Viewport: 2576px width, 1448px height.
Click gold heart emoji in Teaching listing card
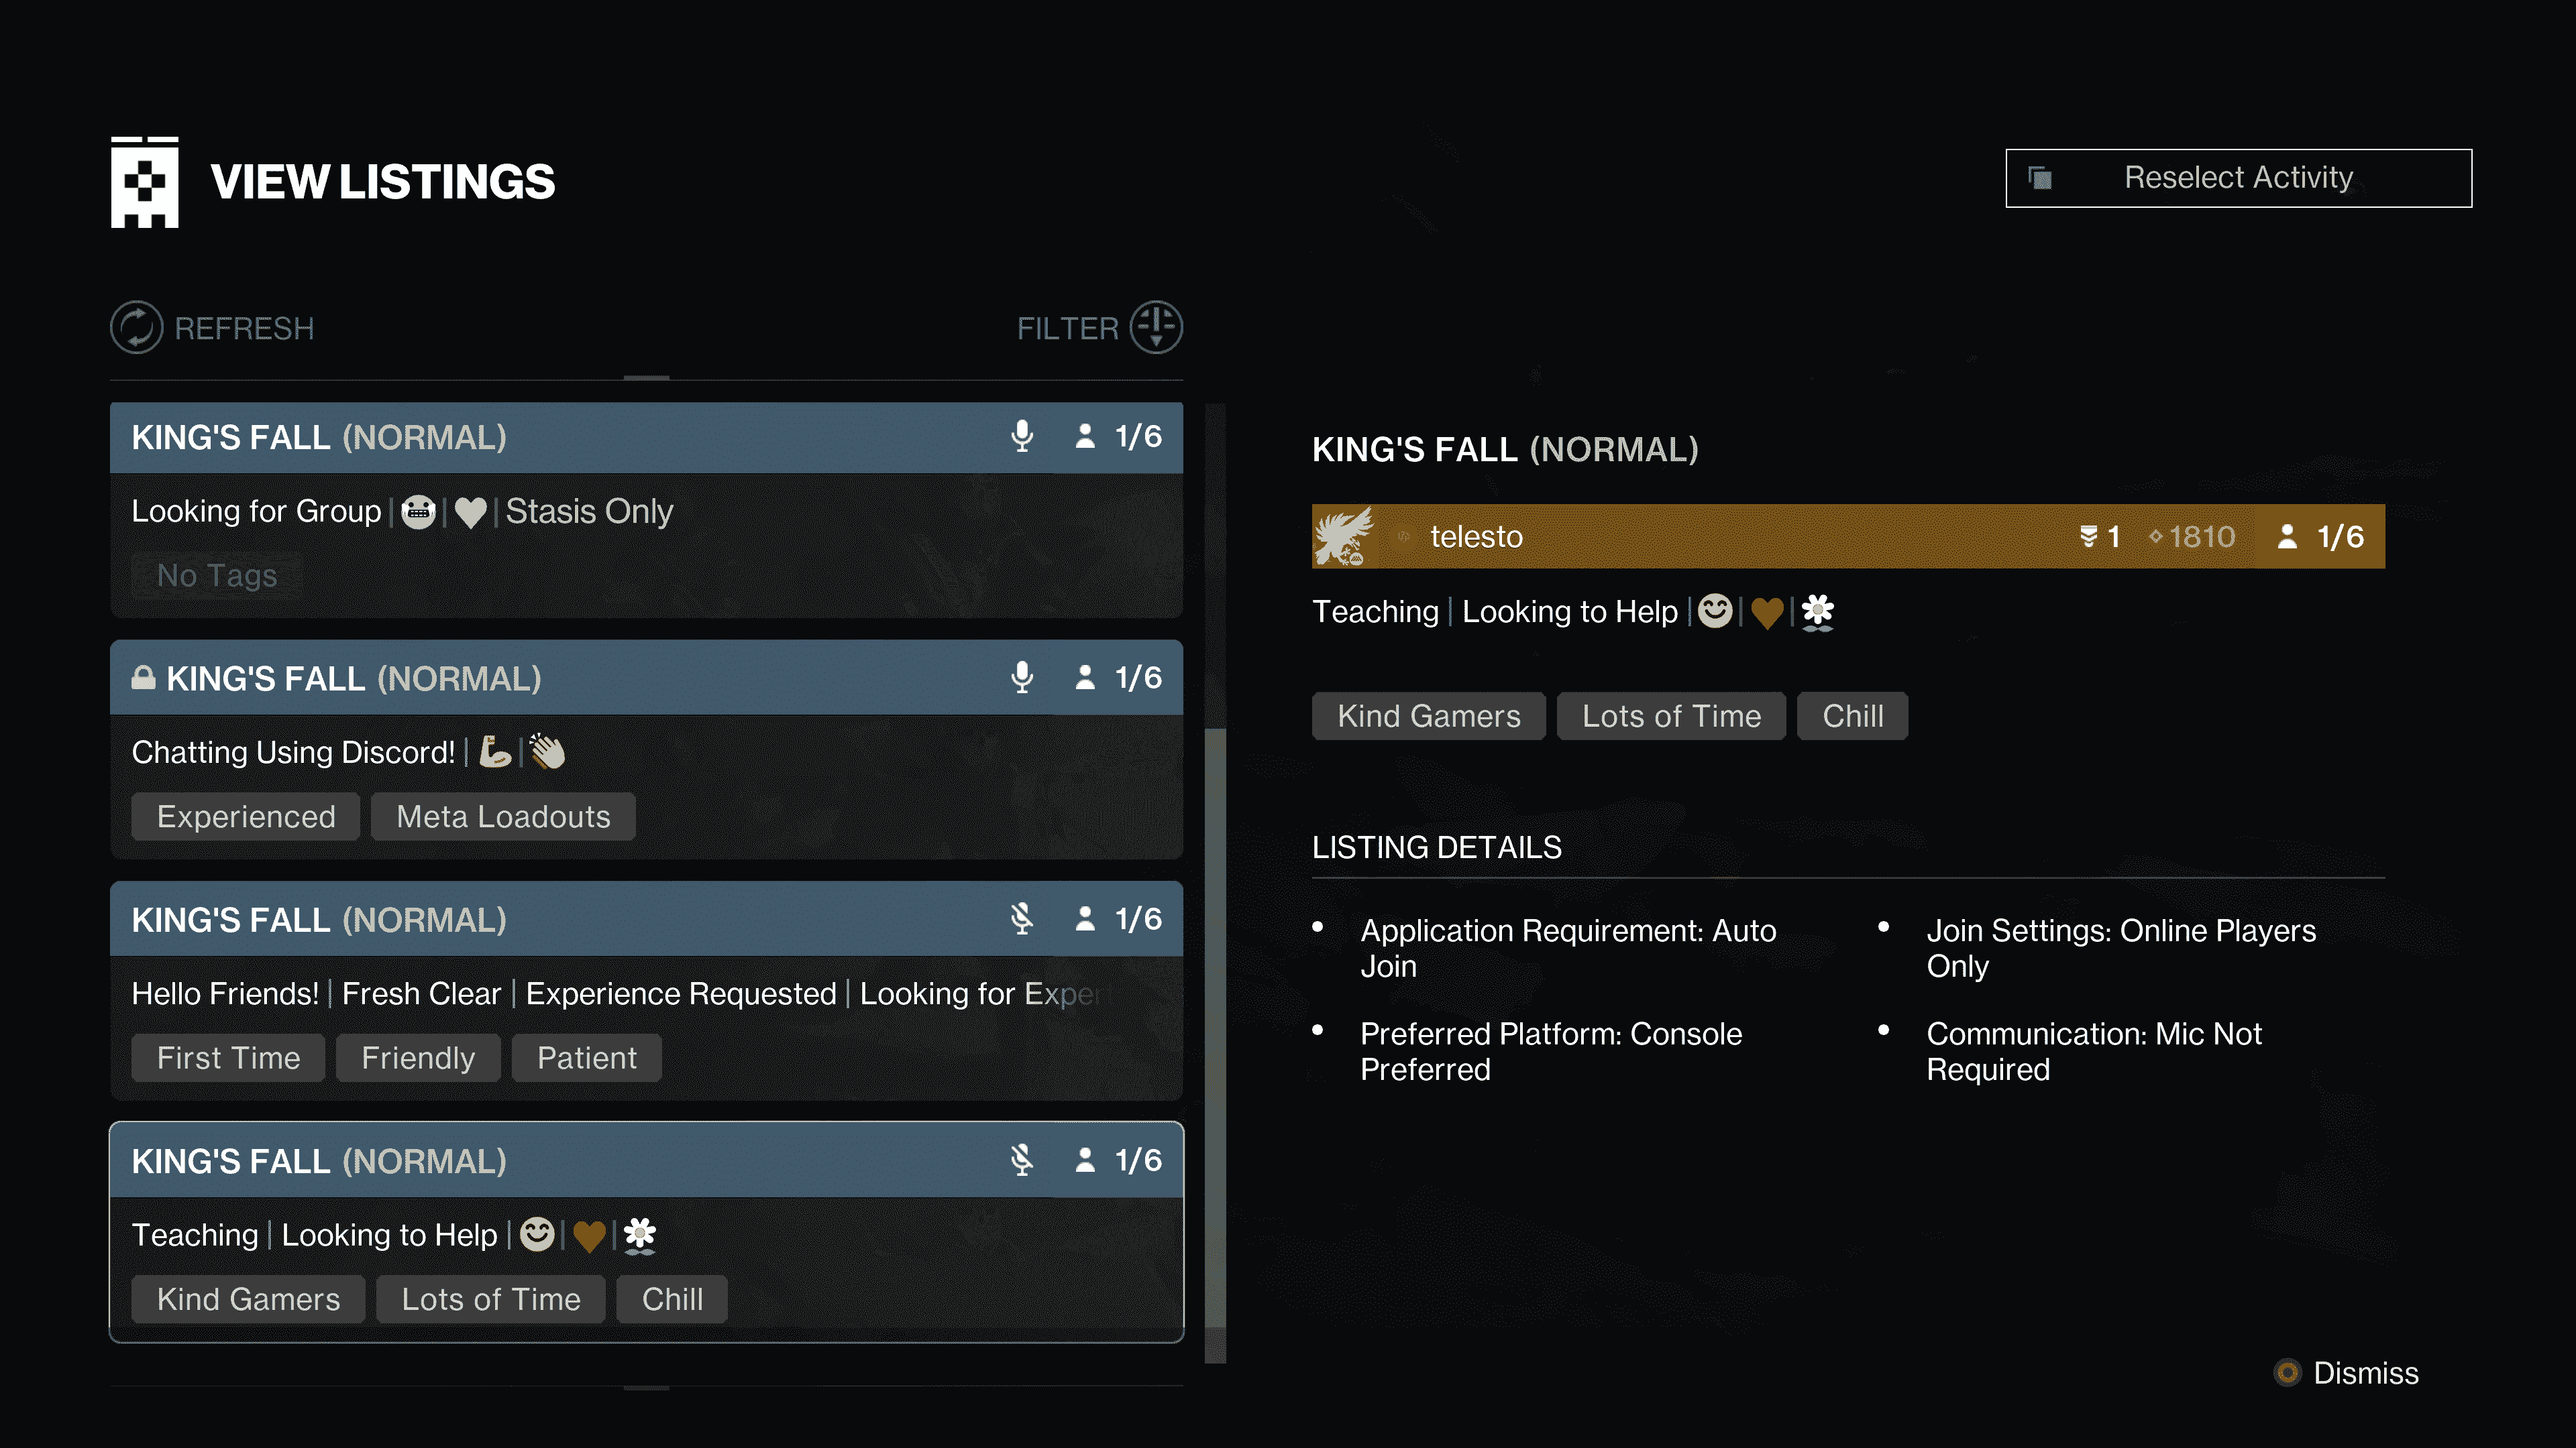pos(589,1236)
